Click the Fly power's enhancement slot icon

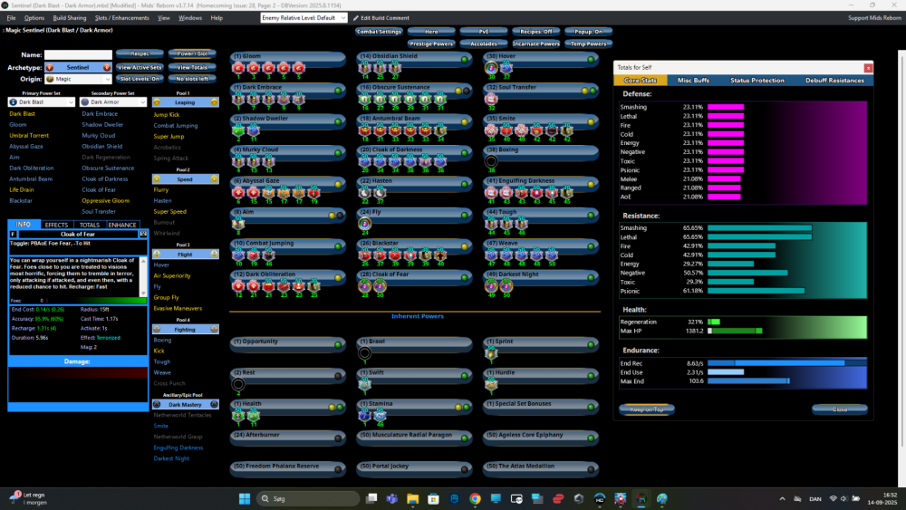coord(365,223)
